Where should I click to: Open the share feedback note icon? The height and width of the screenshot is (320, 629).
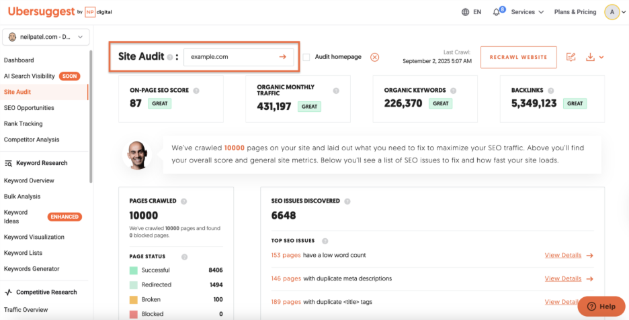coord(571,57)
